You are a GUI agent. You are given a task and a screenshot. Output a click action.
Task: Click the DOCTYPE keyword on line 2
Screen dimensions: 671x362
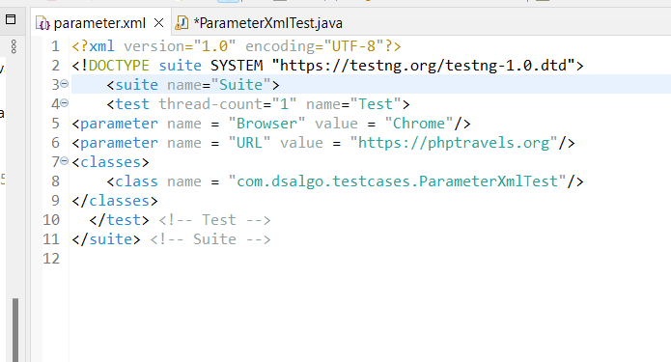[119, 66]
